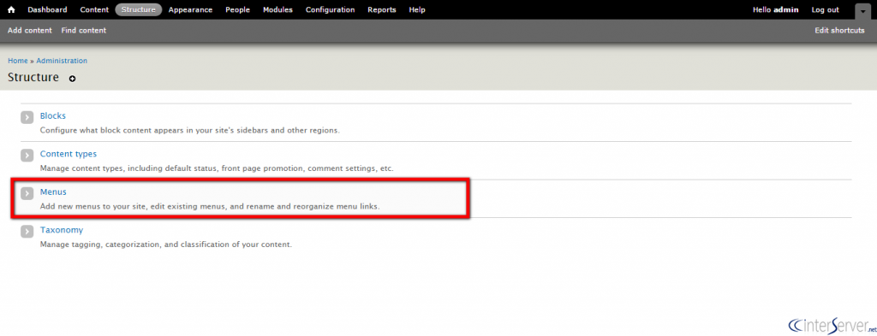This screenshot has height=336, width=877.
Task: Click the 'Add new menus to your site' description
Action: 210,206
